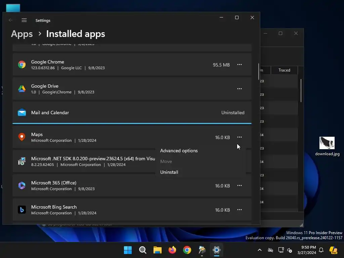
Task: Open more options for Google Chrome
Action: [x=239, y=64]
